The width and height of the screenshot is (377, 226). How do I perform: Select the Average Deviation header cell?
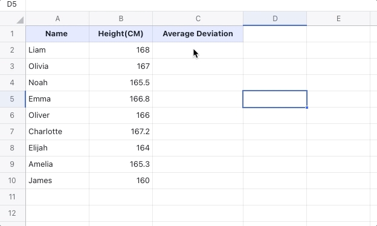point(198,34)
